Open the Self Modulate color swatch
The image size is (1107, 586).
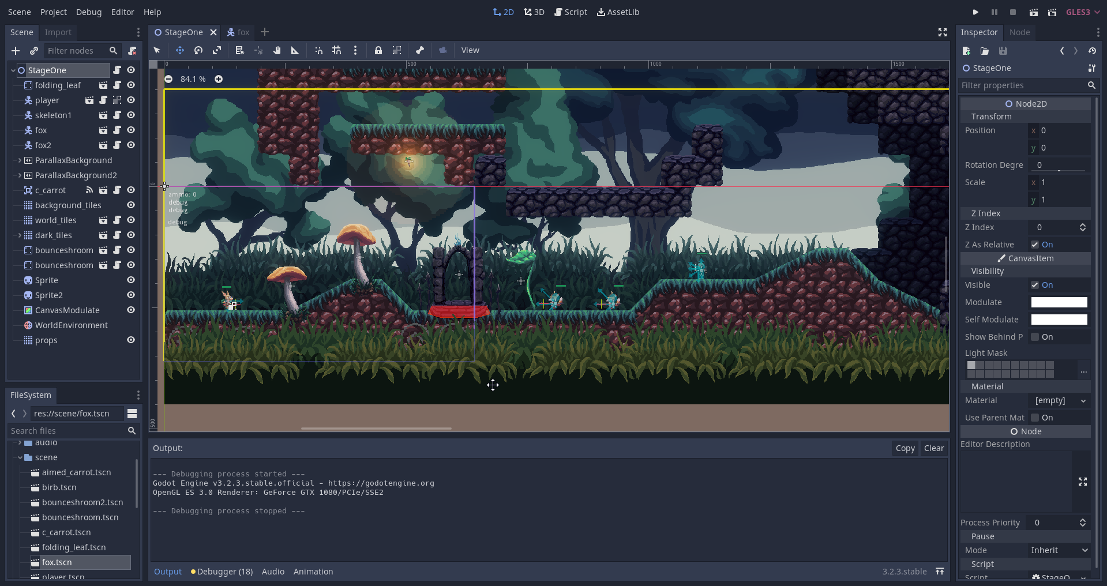1059,320
